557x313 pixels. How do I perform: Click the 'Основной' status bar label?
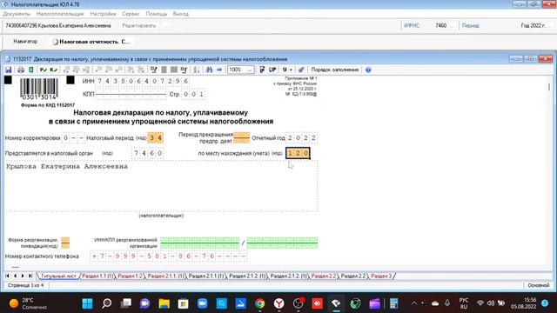coord(538,285)
